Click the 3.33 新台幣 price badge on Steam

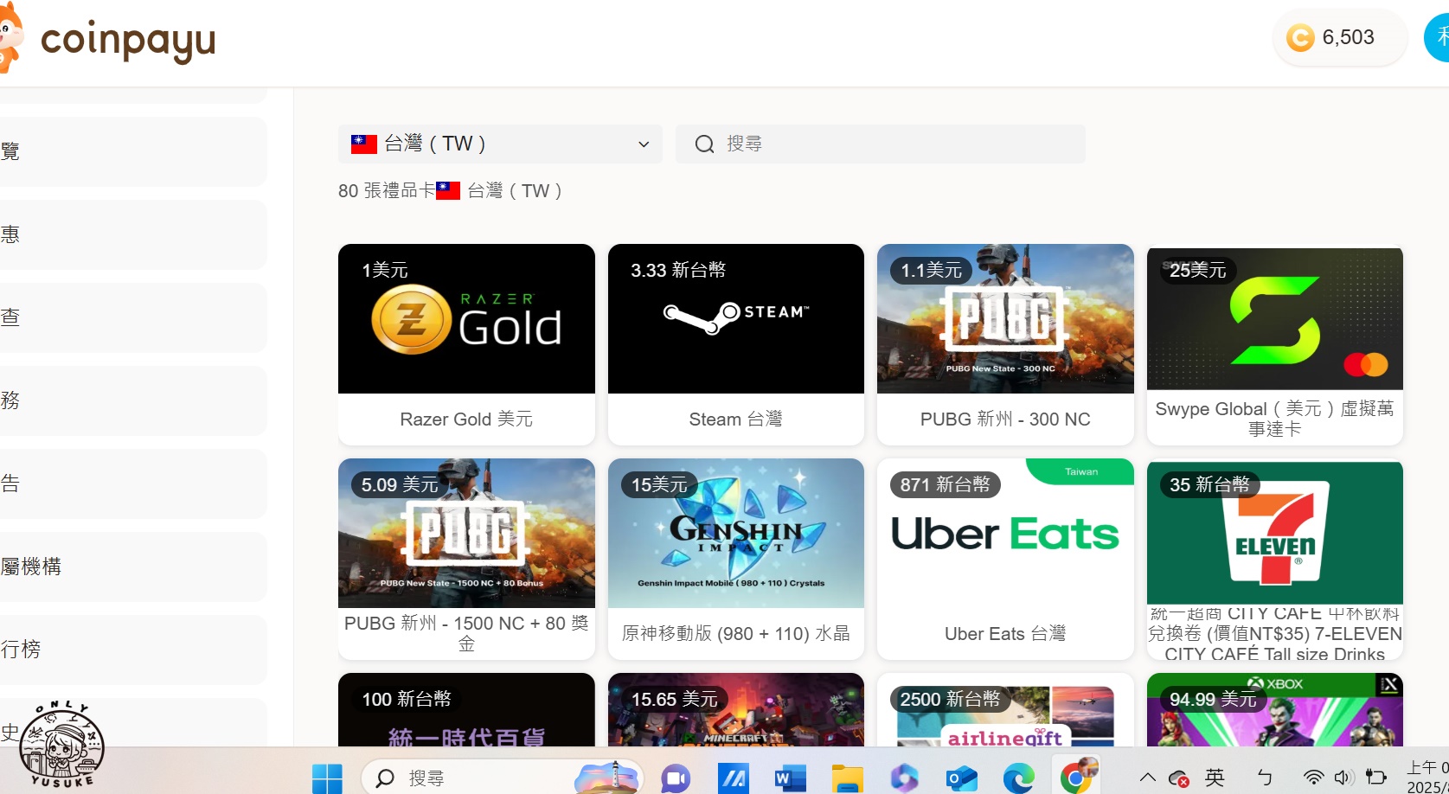tap(678, 270)
